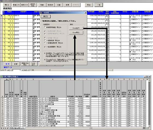Viewport: 153px width, 130px height.
Task: Click the Excel workbook icon in the title bar
Action: coord(2,76)
